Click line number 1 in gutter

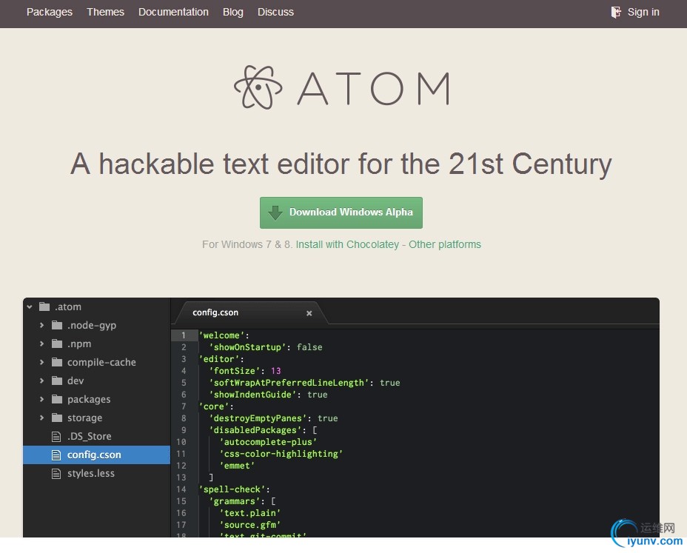pyautogui.click(x=184, y=335)
